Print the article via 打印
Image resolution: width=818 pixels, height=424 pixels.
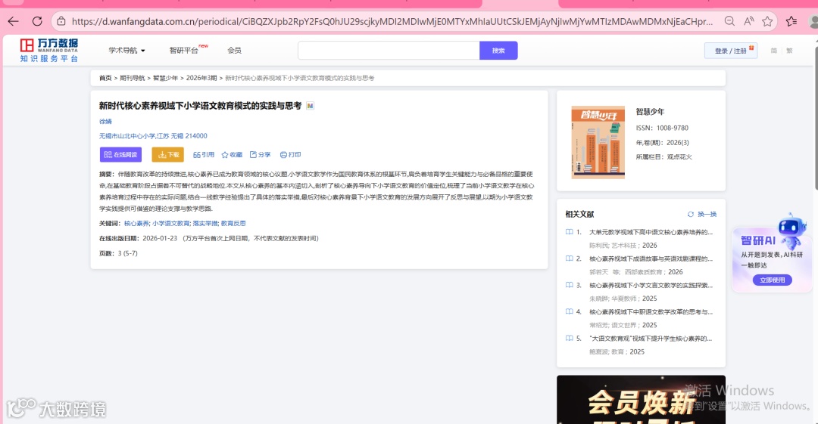click(291, 155)
